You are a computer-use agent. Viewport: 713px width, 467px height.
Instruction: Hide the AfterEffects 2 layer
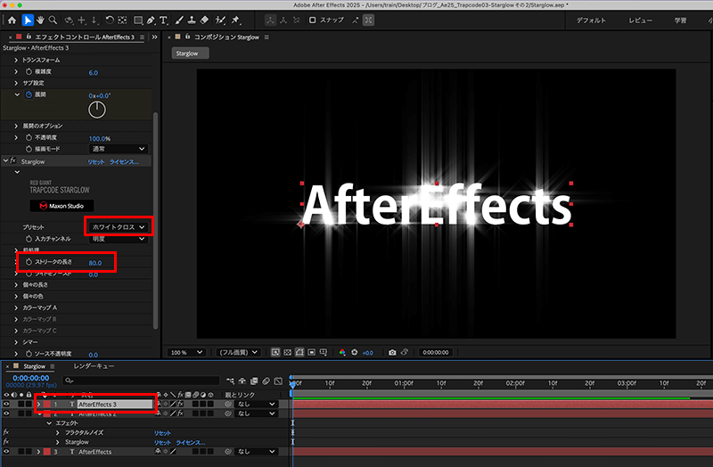click(6, 414)
